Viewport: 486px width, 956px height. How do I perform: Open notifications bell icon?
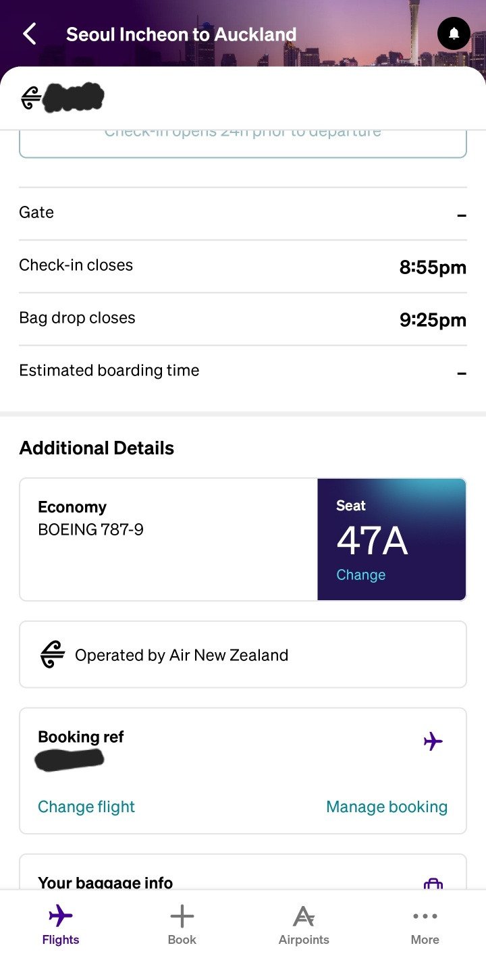point(454,34)
